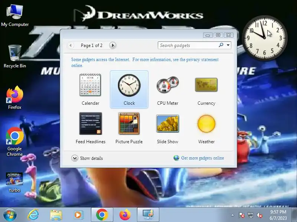Open the privacy statement online link
This screenshot has height=222, width=297.
[x=145, y=63]
